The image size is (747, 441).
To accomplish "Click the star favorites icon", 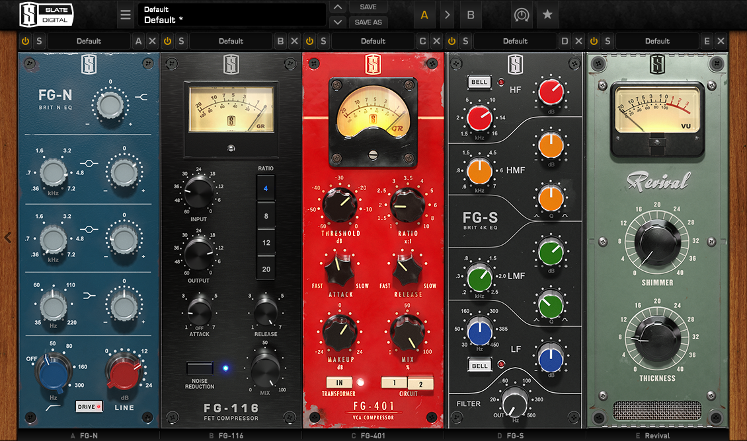I will point(547,14).
